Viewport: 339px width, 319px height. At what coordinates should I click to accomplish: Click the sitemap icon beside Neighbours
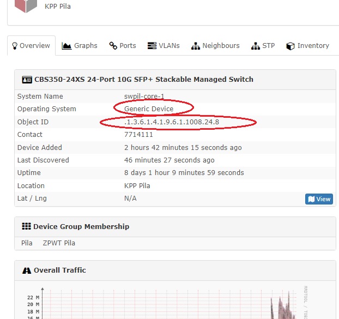click(196, 46)
